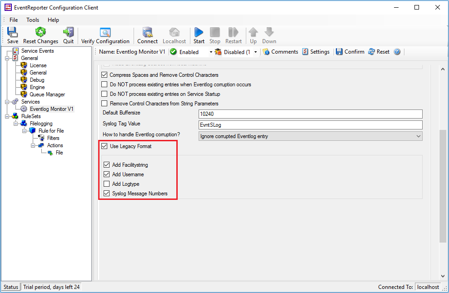The width and height of the screenshot is (449, 293).
Task: Collapse the Rule for File node
Action: [x=25, y=131]
